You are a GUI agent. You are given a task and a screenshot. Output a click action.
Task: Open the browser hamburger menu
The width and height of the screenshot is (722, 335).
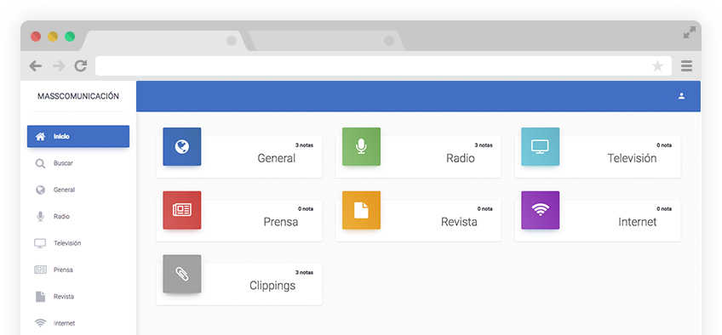pyautogui.click(x=686, y=66)
